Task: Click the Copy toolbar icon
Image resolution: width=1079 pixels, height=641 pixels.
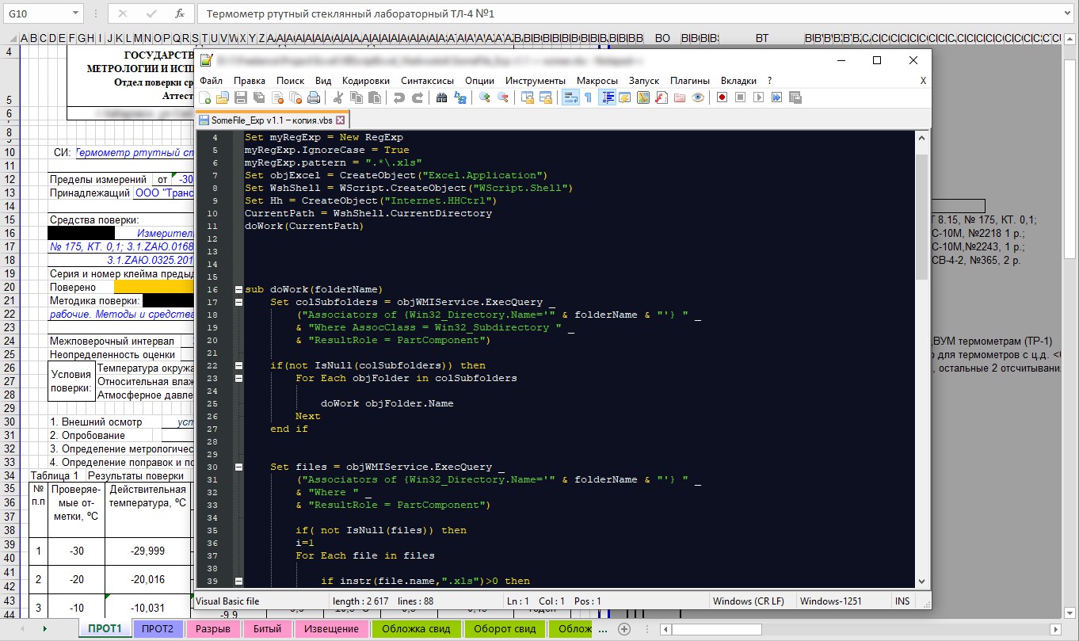Action: point(356,97)
